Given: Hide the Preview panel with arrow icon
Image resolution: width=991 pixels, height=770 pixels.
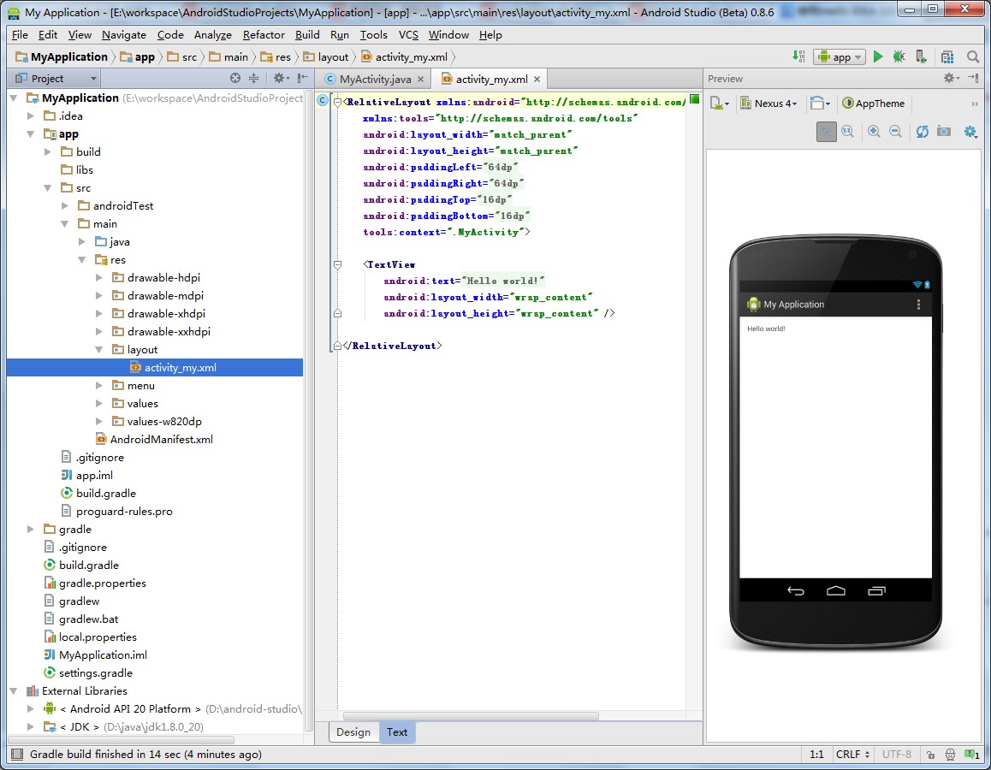Looking at the screenshot, I should (973, 79).
